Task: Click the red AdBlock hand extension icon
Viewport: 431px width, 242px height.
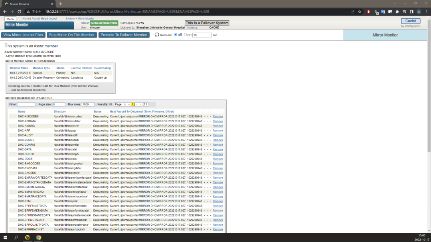Action: pyautogui.click(x=369, y=12)
